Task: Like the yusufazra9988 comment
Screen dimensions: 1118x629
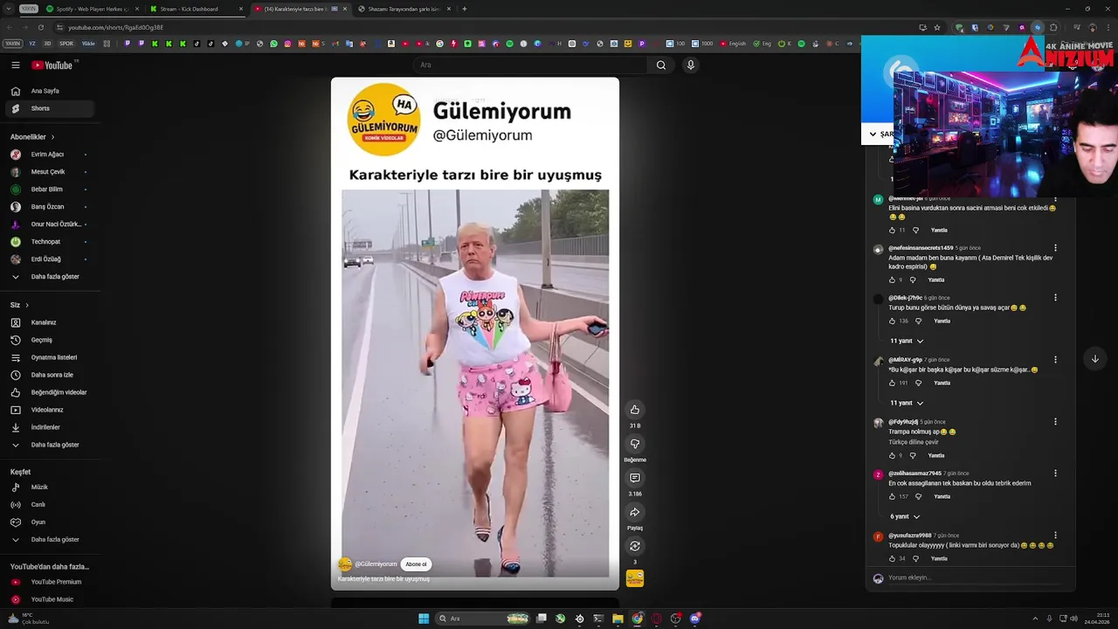Action: click(892, 559)
